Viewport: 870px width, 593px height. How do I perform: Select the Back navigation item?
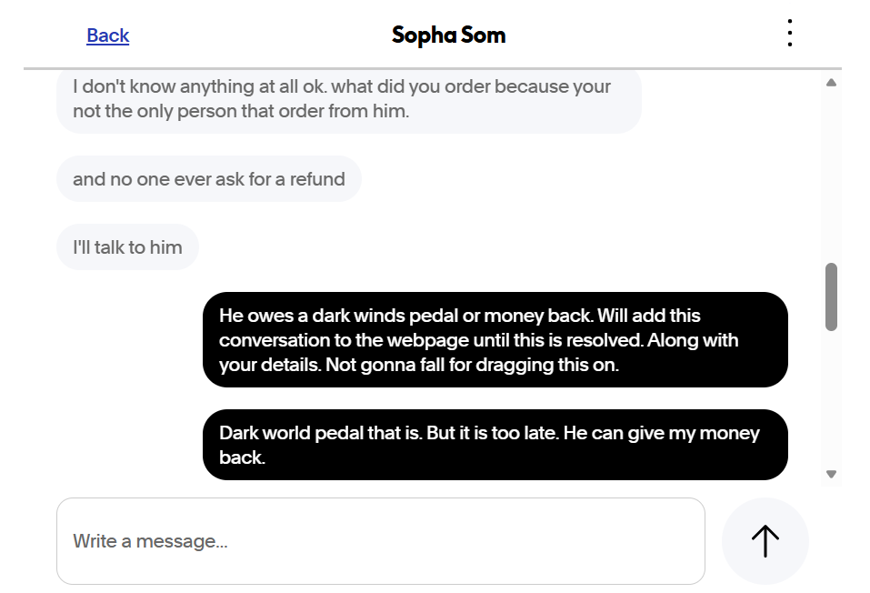point(107,35)
